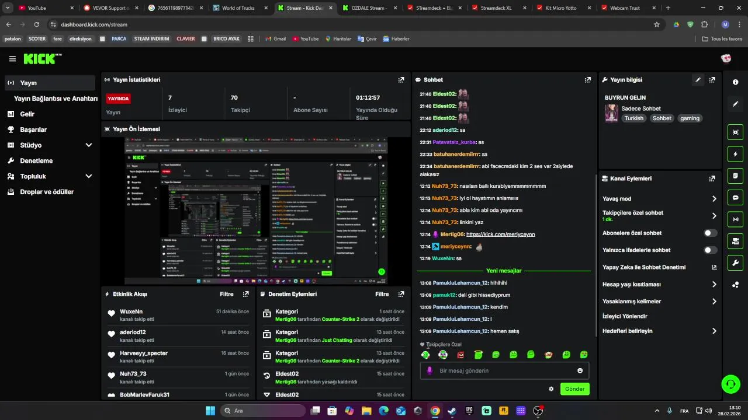Pop out the Etkinlik Akışı panel
Image resolution: width=748 pixels, height=420 pixels.
tap(245, 294)
